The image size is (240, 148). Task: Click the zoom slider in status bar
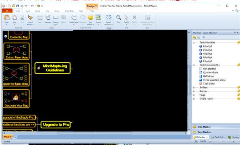222,142
